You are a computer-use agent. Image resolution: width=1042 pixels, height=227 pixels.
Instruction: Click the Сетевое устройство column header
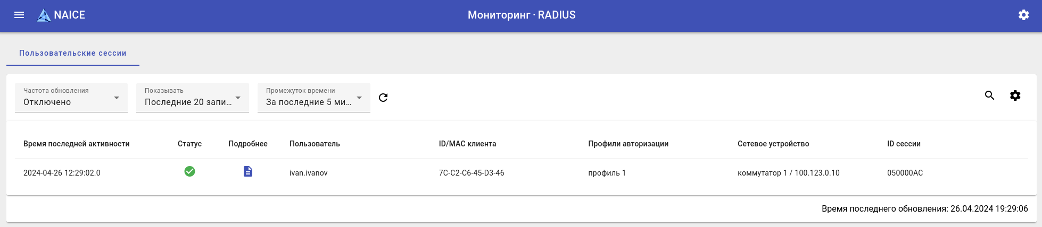(773, 144)
